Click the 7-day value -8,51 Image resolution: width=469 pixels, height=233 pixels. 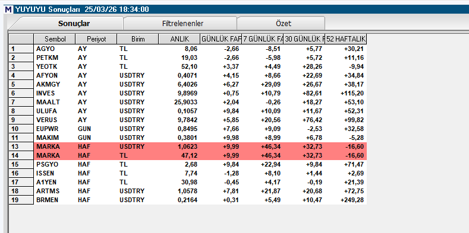click(274, 49)
